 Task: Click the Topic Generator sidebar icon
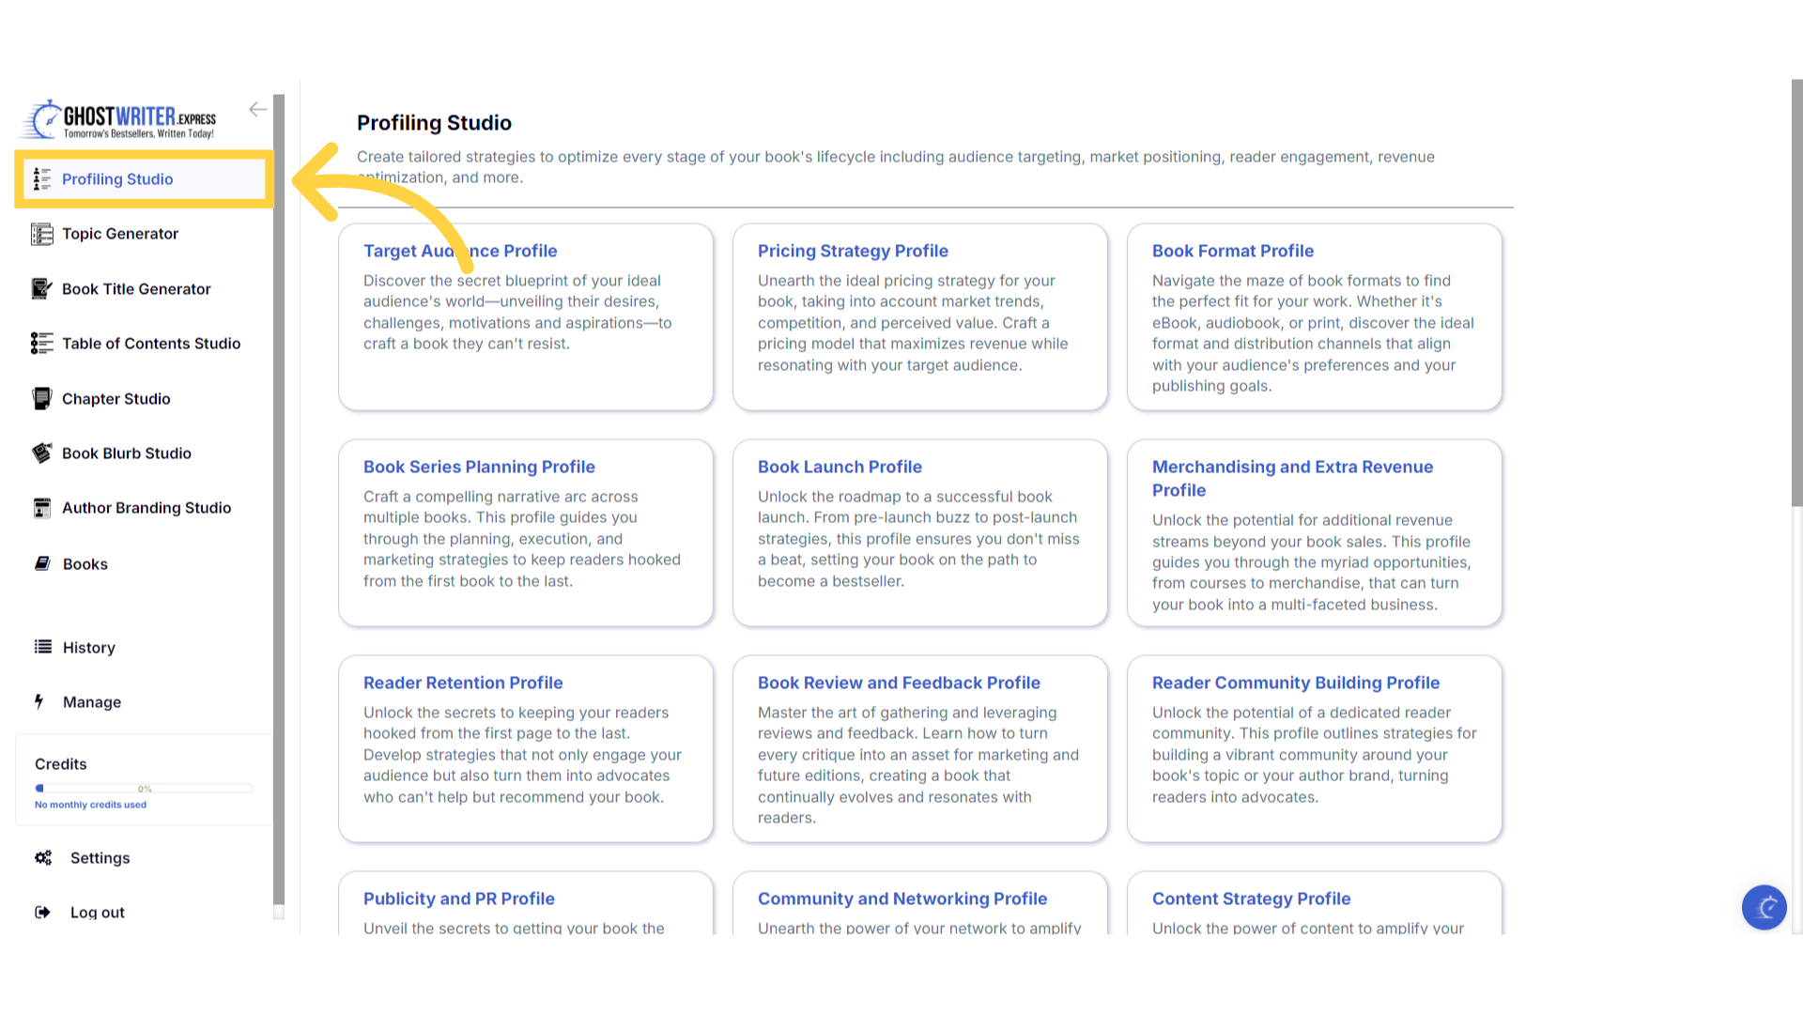point(41,234)
